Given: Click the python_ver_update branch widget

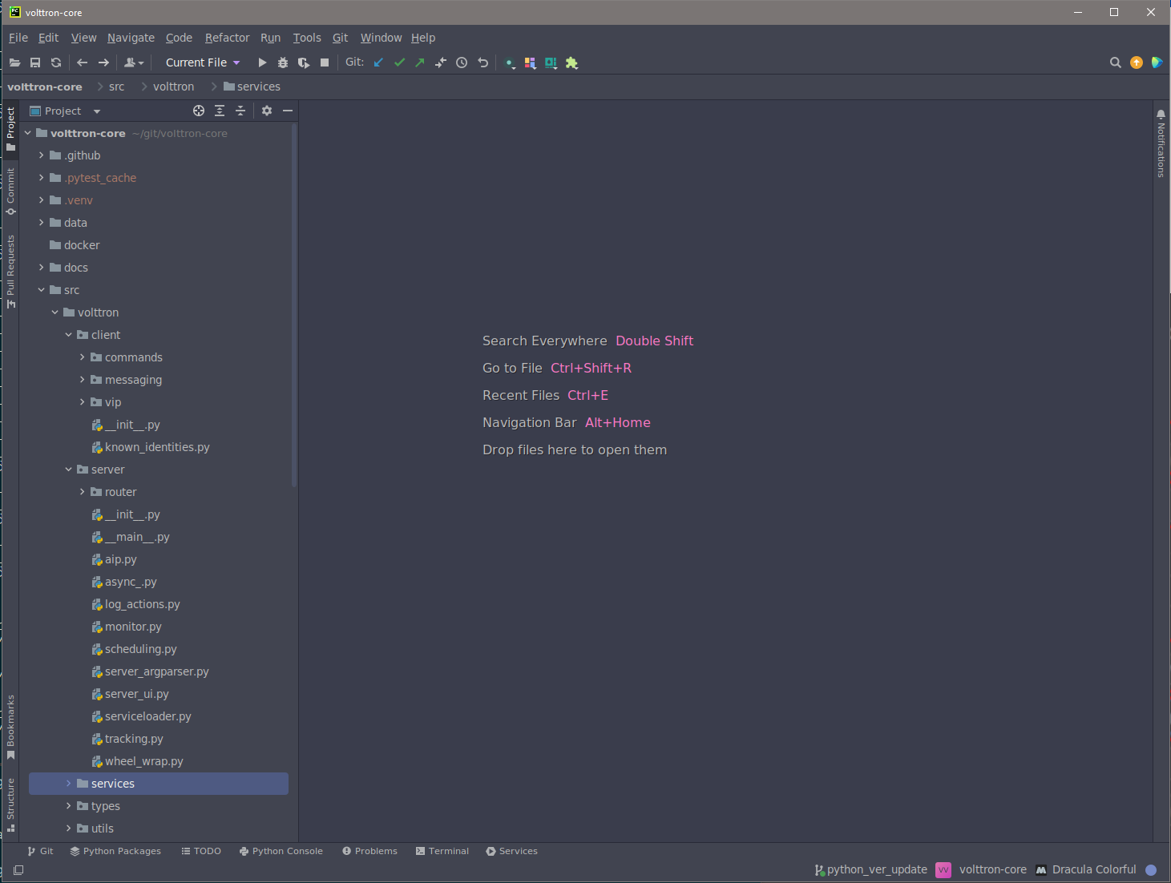Looking at the screenshot, I should (871, 869).
